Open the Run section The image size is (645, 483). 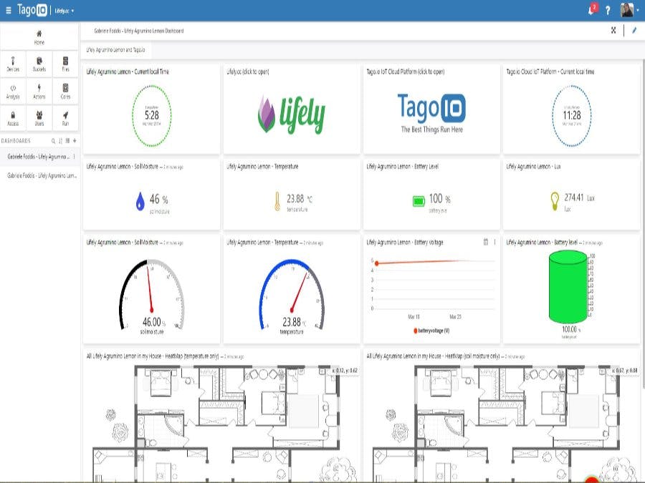pyautogui.click(x=65, y=118)
